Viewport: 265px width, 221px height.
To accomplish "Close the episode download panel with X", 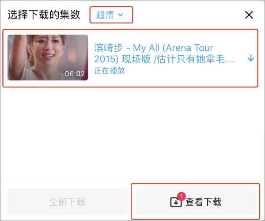I will click(249, 15).
